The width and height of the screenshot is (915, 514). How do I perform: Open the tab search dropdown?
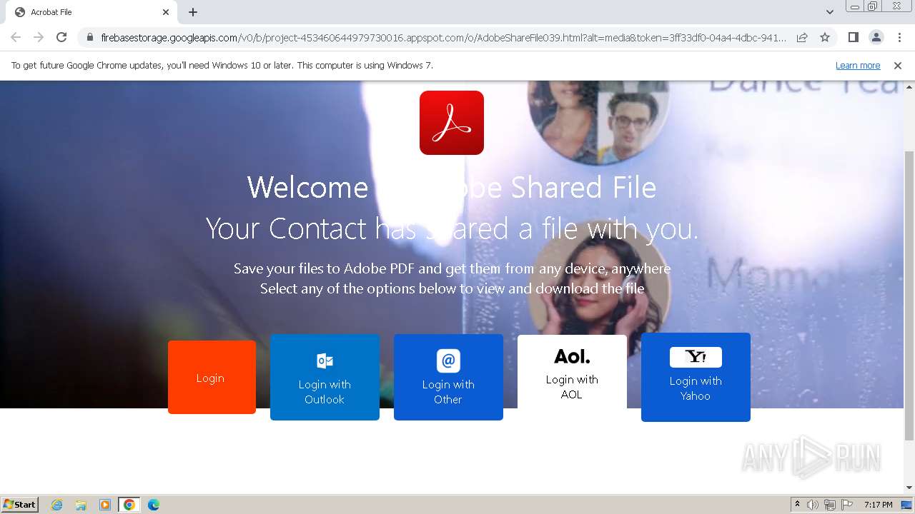[829, 12]
